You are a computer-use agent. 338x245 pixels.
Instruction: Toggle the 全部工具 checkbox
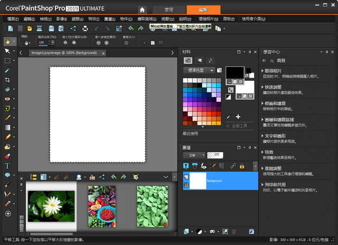pos(228,125)
